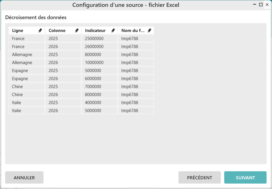This screenshot has height=189, width=272.
Task: Maximize the configuration dialog window
Action: click(x=261, y=5)
